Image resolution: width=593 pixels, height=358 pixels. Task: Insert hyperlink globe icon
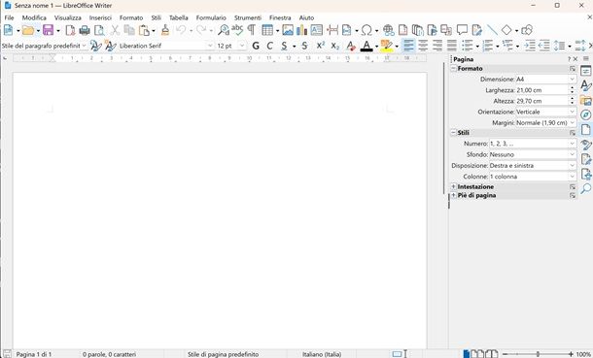coord(389,30)
